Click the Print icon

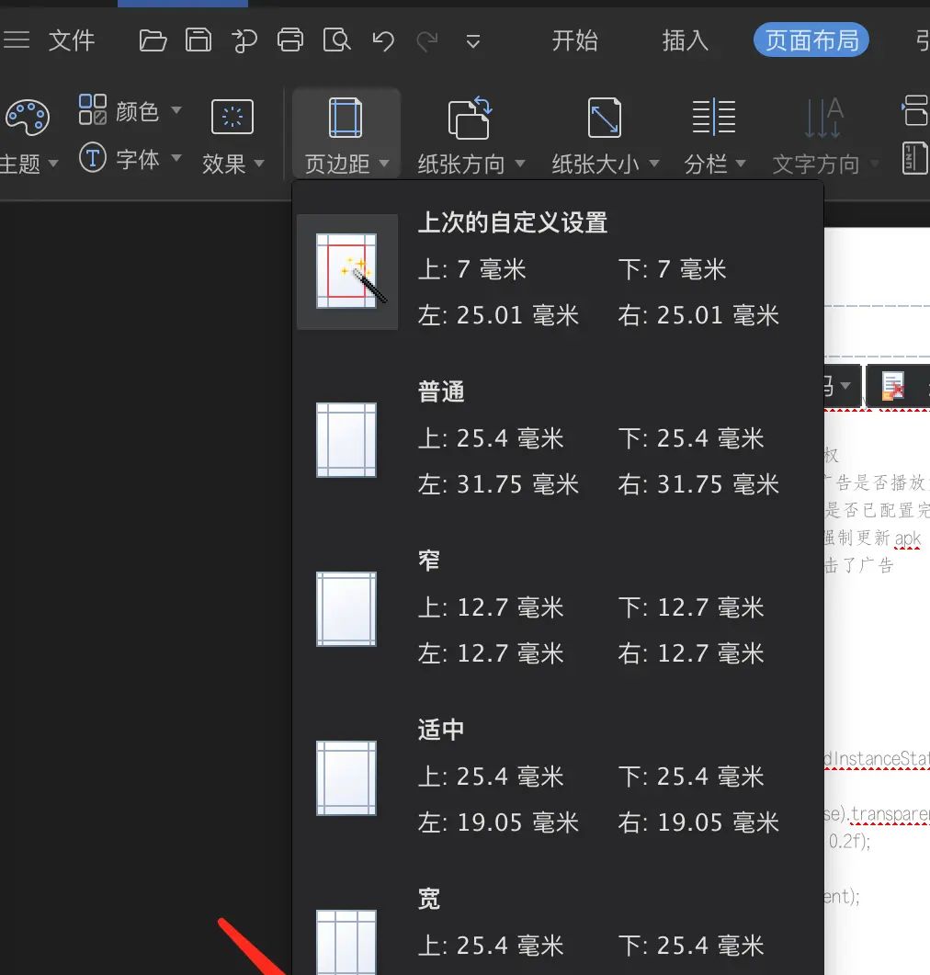click(290, 40)
